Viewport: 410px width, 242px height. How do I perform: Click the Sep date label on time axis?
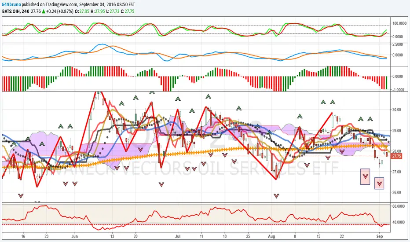(379, 236)
